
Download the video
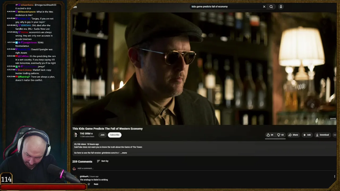322,135
